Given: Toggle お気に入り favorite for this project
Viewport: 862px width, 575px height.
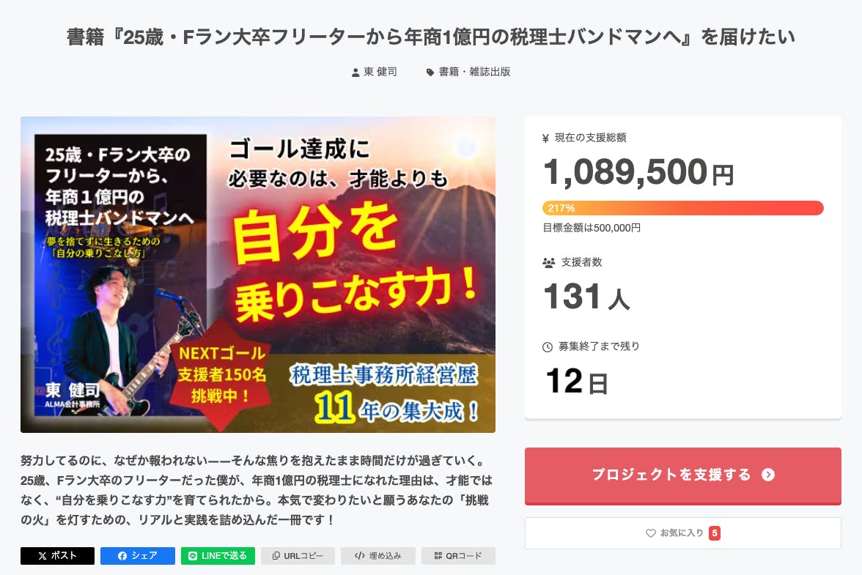Looking at the screenshot, I should click(682, 533).
